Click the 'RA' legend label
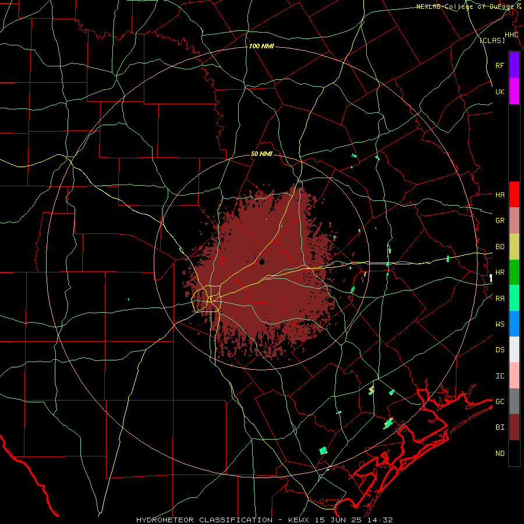The image size is (524, 524). pos(500,299)
